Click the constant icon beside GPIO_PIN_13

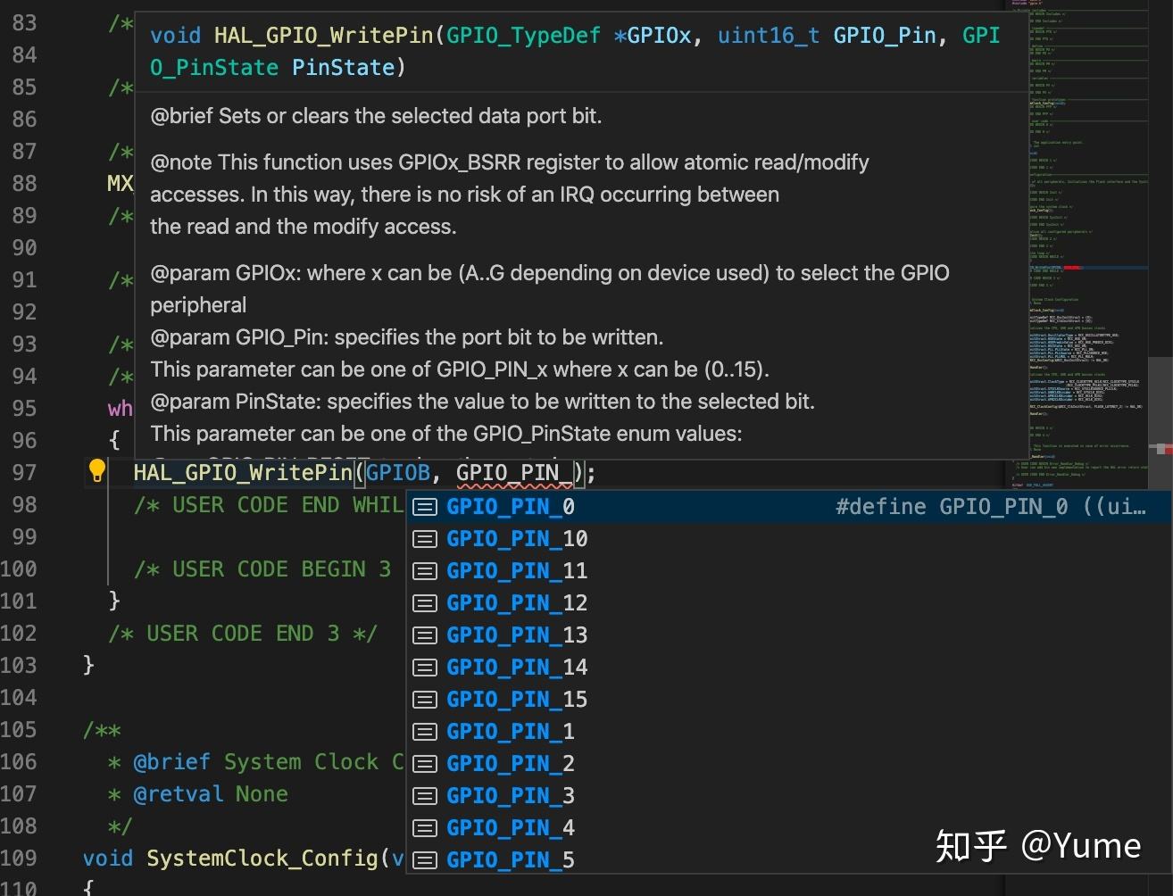(425, 635)
